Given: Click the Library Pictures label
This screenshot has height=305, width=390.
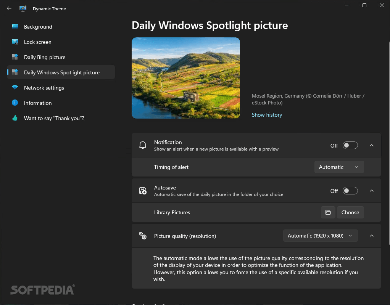Looking at the screenshot, I should [172, 212].
